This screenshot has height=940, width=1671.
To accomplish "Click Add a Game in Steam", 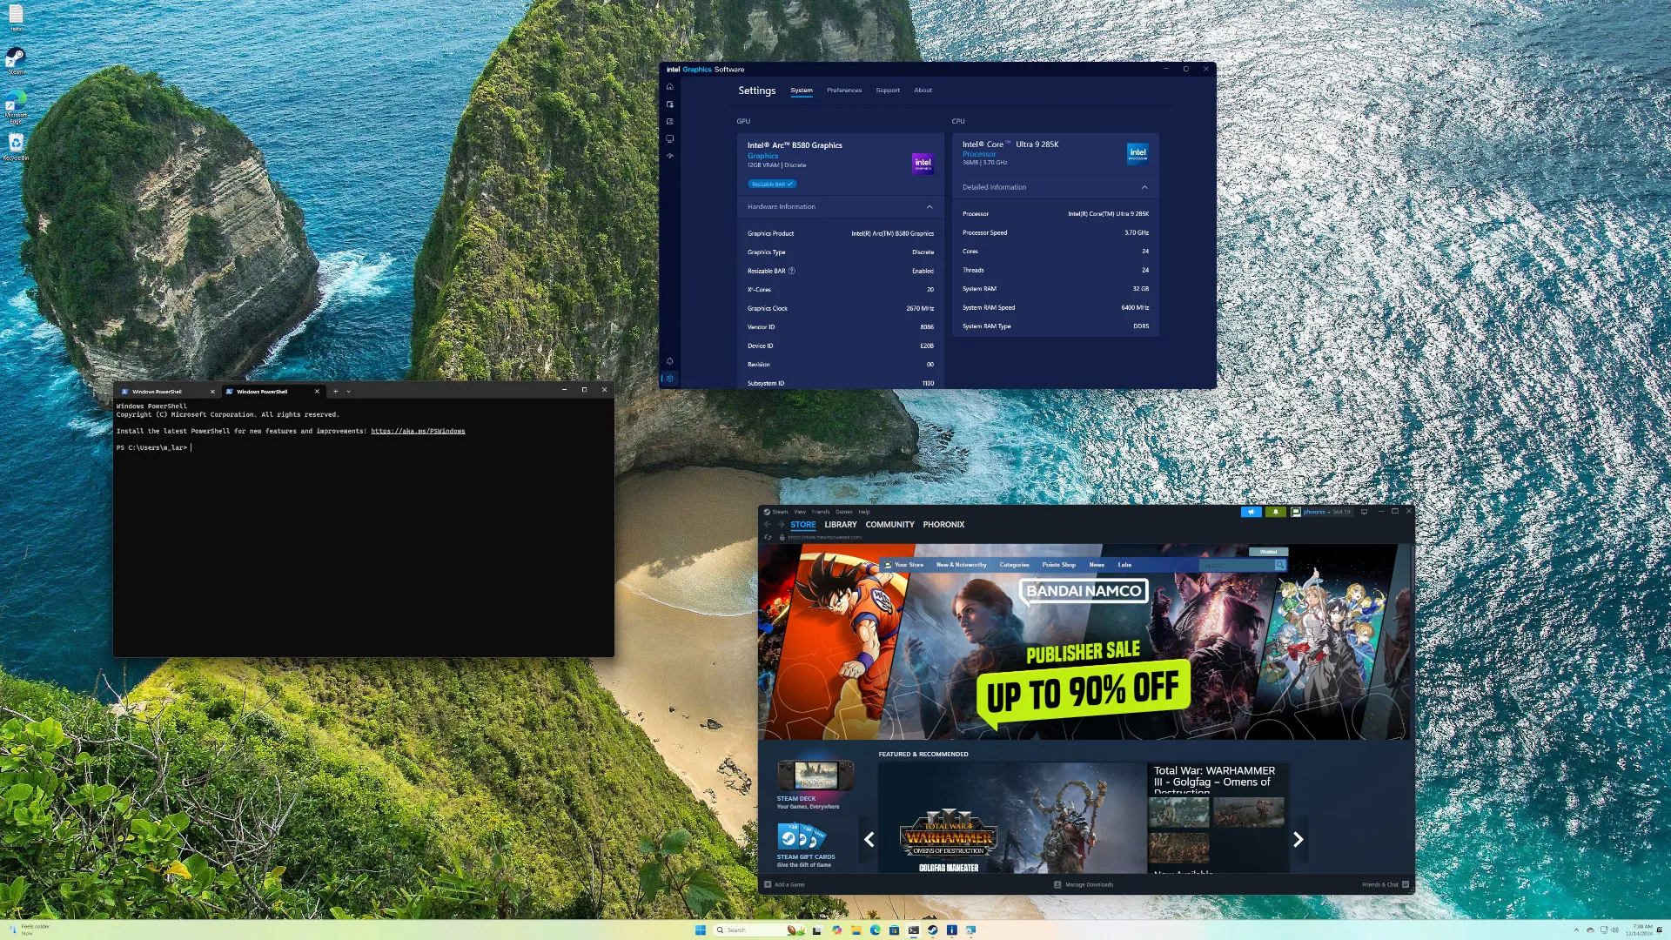I will [x=784, y=884].
